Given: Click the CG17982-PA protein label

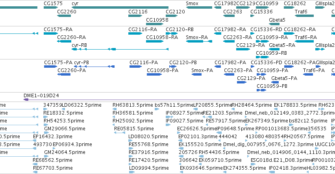Looking at the screenshot, I should (x=230, y=63).
